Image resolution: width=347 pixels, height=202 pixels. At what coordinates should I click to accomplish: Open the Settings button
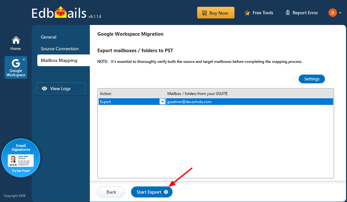click(x=312, y=79)
